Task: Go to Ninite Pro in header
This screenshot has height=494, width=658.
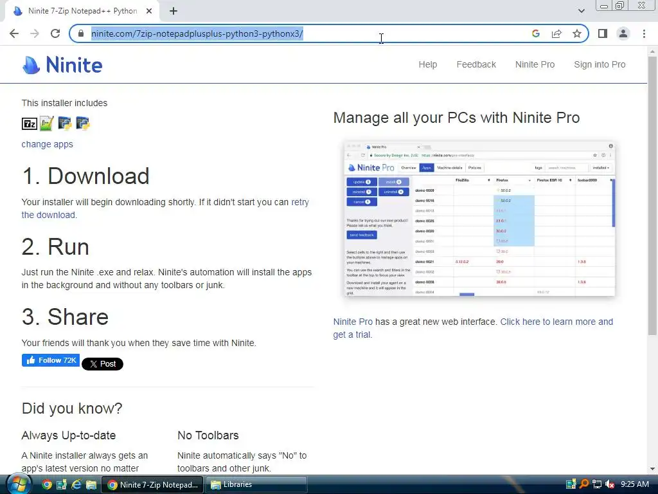Action: [535, 65]
